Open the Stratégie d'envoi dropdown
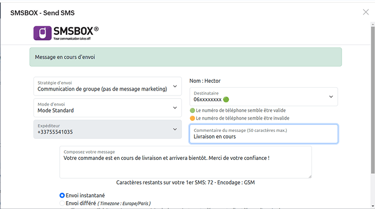 tap(107, 86)
